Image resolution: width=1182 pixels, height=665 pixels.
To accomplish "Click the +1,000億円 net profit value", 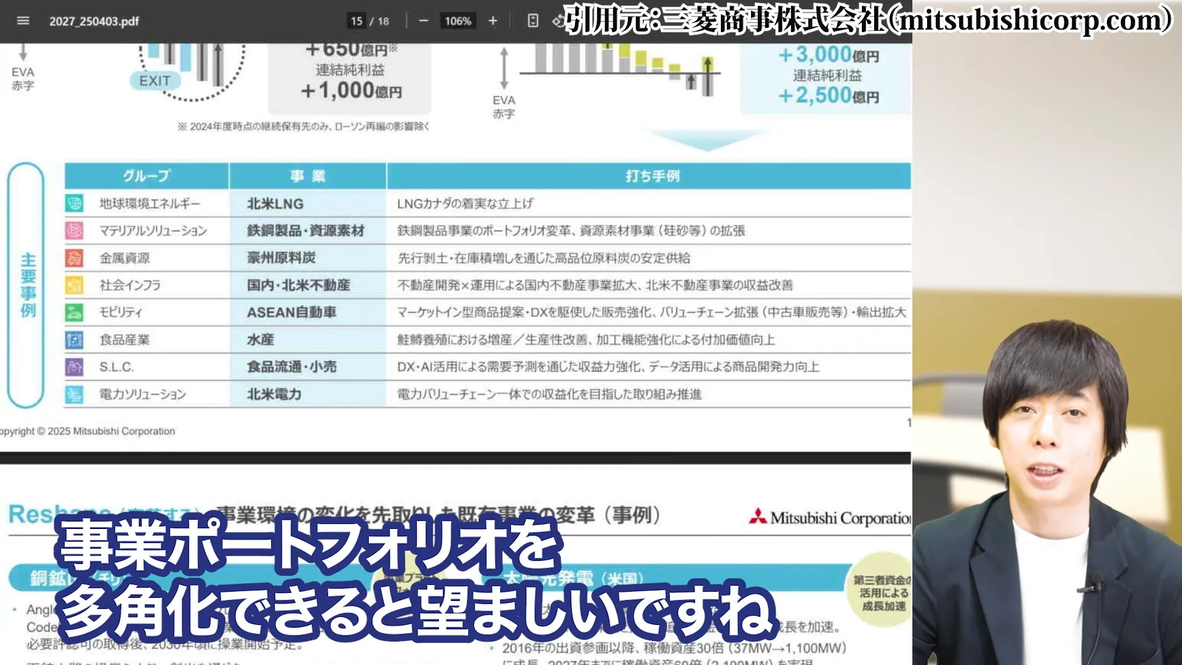I will click(351, 91).
